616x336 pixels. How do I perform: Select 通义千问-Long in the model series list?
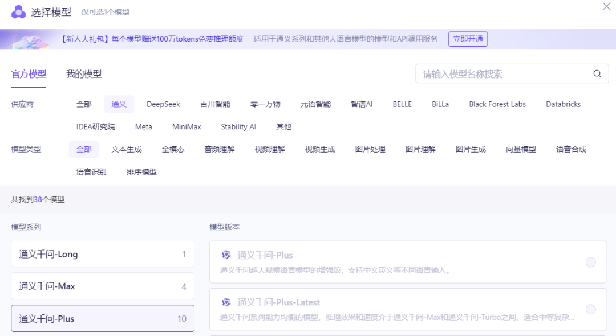pos(103,253)
